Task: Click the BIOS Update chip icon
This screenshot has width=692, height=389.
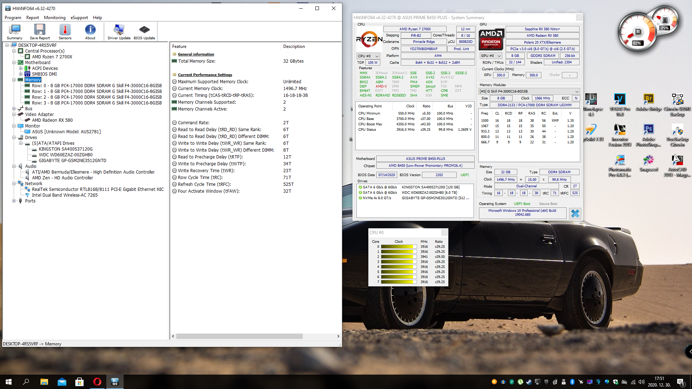Action: click(144, 30)
